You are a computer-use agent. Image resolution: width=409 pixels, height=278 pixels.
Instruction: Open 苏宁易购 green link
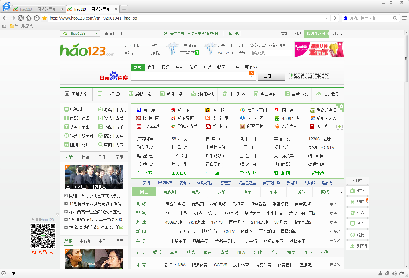pos(145,173)
